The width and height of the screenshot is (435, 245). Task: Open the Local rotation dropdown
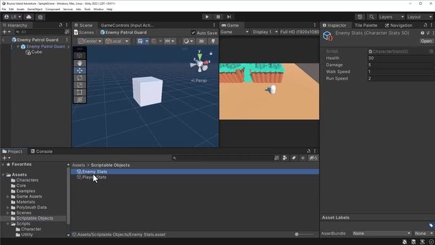tap(117, 41)
